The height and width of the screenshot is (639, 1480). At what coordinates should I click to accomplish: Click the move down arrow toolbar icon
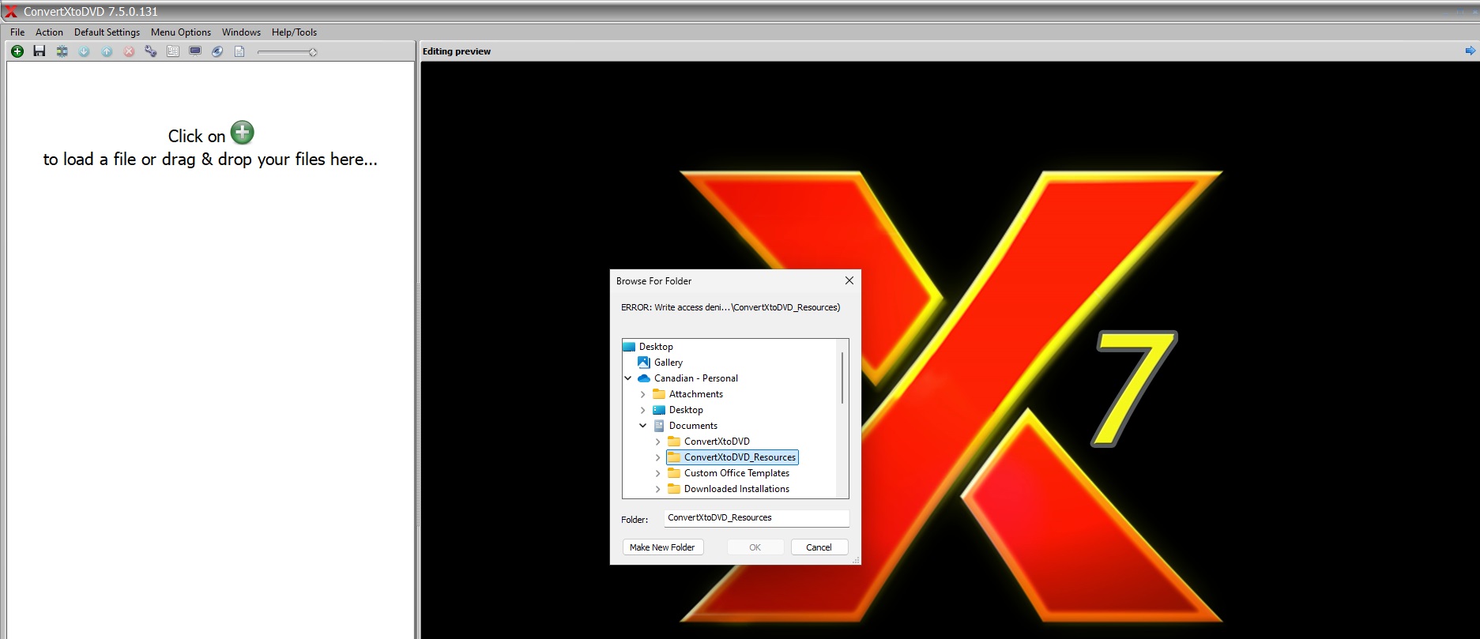[x=84, y=51]
